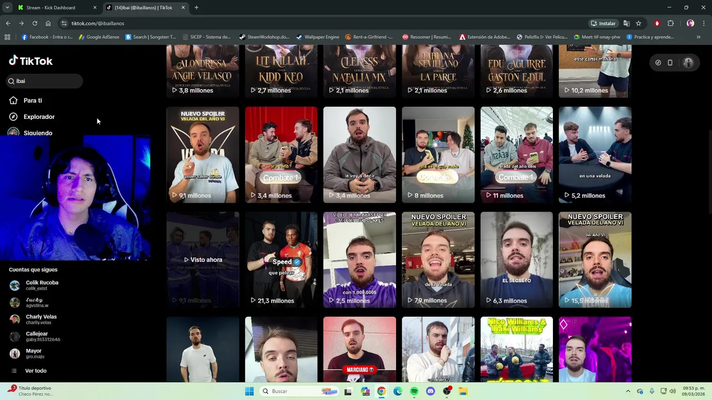Go to the Explorador page

pyautogui.click(x=39, y=117)
